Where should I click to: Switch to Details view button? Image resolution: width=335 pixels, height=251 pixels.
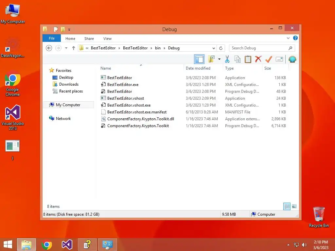tap(287, 207)
